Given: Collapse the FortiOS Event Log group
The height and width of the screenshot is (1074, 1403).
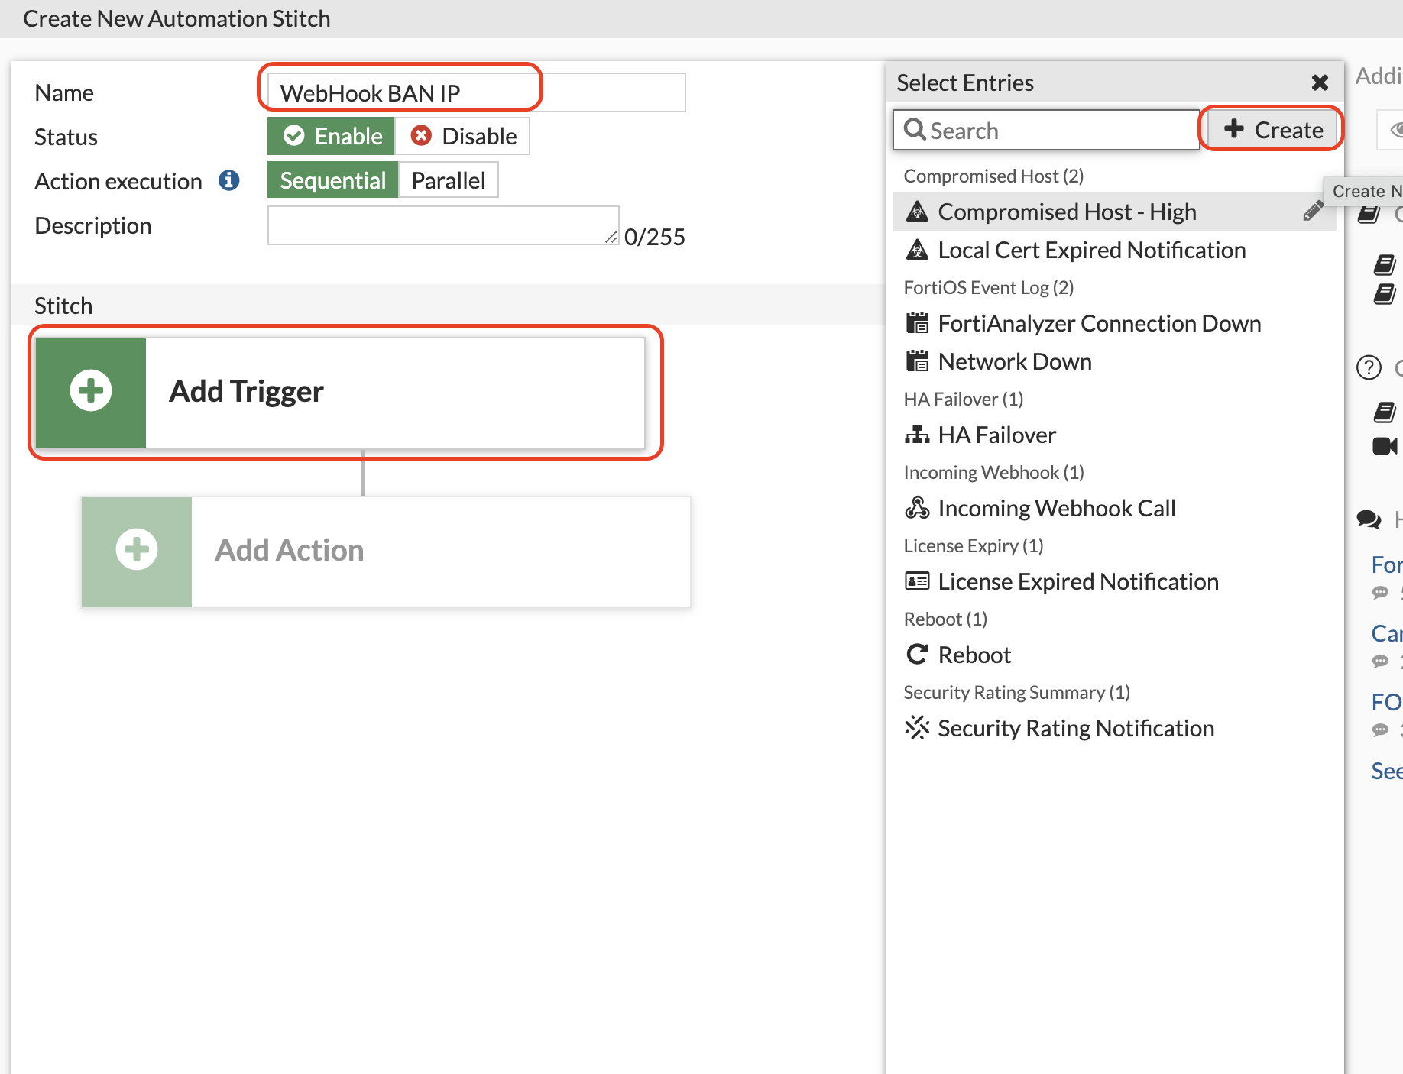Looking at the screenshot, I should click(988, 286).
